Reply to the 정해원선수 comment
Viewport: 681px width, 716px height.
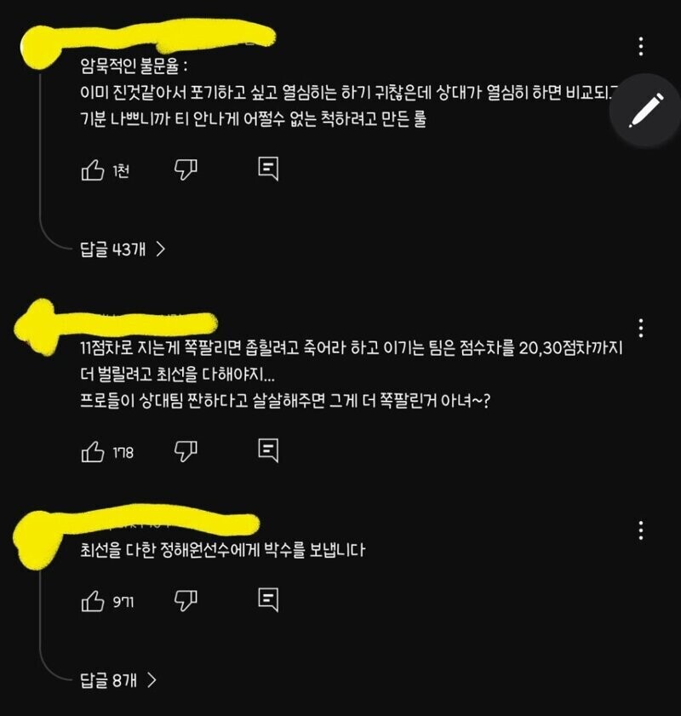pyautogui.click(x=268, y=599)
